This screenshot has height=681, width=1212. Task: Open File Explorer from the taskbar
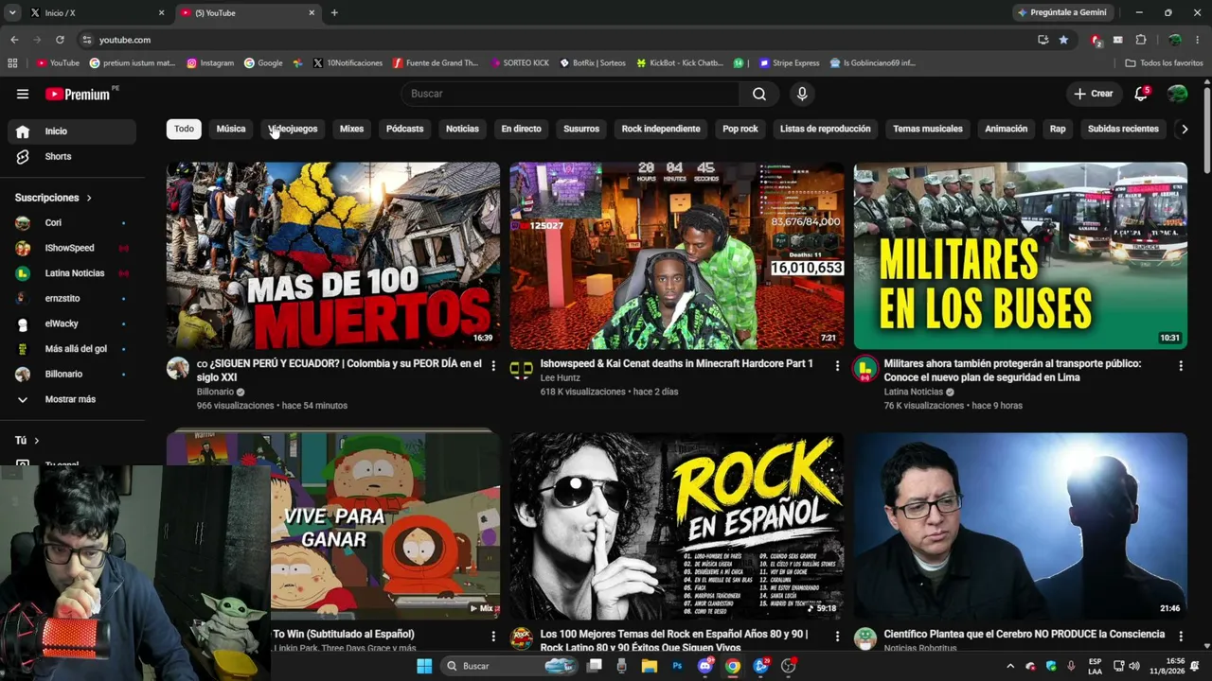pos(649,666)
